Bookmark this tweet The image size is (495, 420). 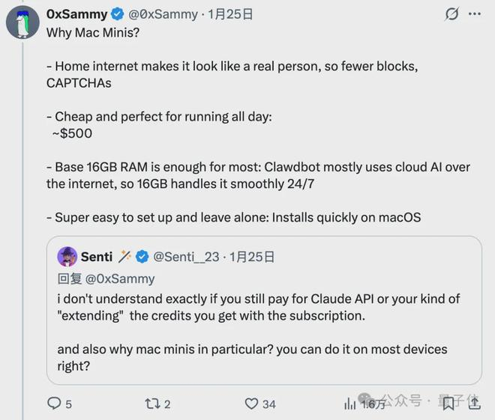click(x=448, y=404)
